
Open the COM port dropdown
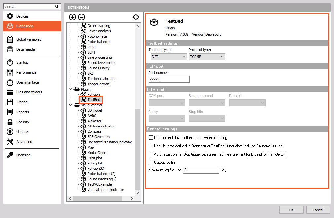click(167, 103)
